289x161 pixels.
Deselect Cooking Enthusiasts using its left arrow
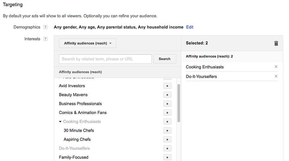(x=167, y=122)
